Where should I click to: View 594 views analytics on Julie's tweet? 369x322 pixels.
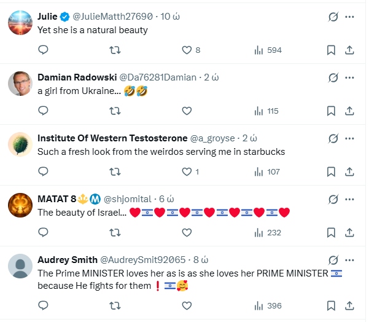tap(267, 50)
